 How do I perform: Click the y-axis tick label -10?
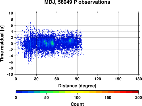[x=10, y=74]
